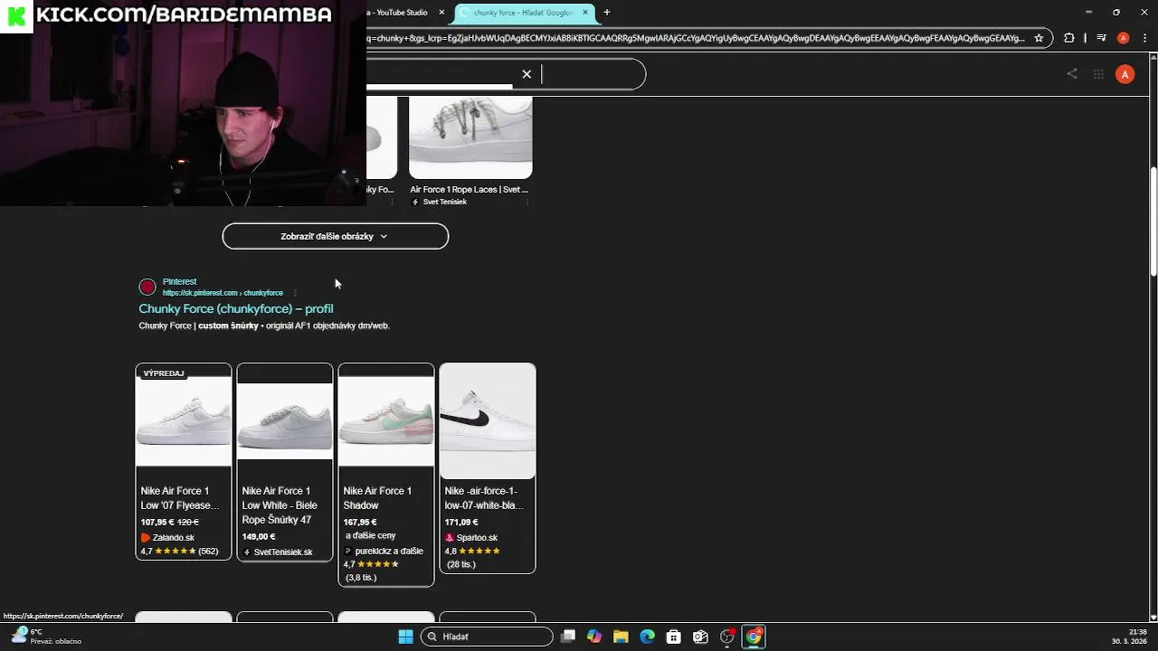The height and width of the screenshot is (651, 1158).
Task: Open Air Force 1 Rope Laces image result
Action: 470,137
